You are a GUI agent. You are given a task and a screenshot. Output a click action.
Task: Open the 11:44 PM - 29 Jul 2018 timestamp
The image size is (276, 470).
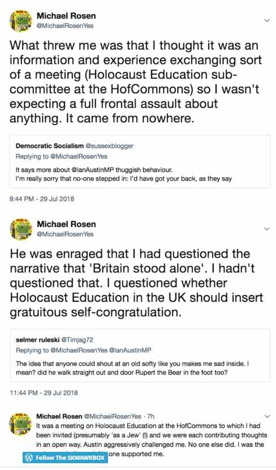[44, 392]
